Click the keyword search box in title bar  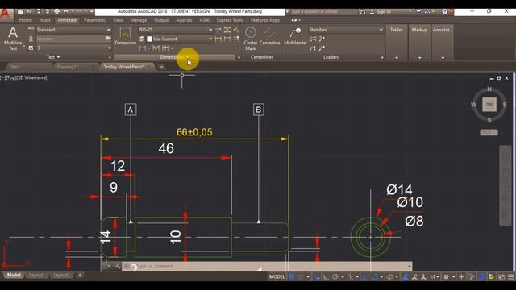(323, 11)
